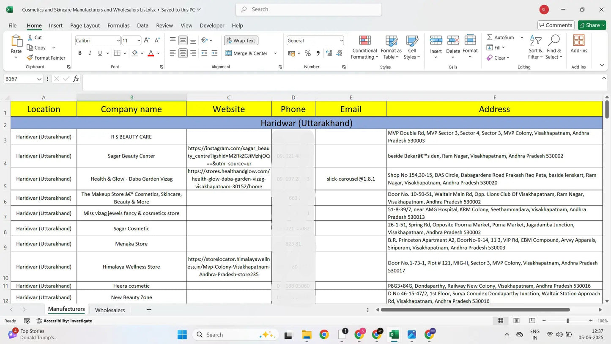This screenshot has height=344, width=611.
Task: Enable Wrap Text for selection
Action: coord(241,40)
